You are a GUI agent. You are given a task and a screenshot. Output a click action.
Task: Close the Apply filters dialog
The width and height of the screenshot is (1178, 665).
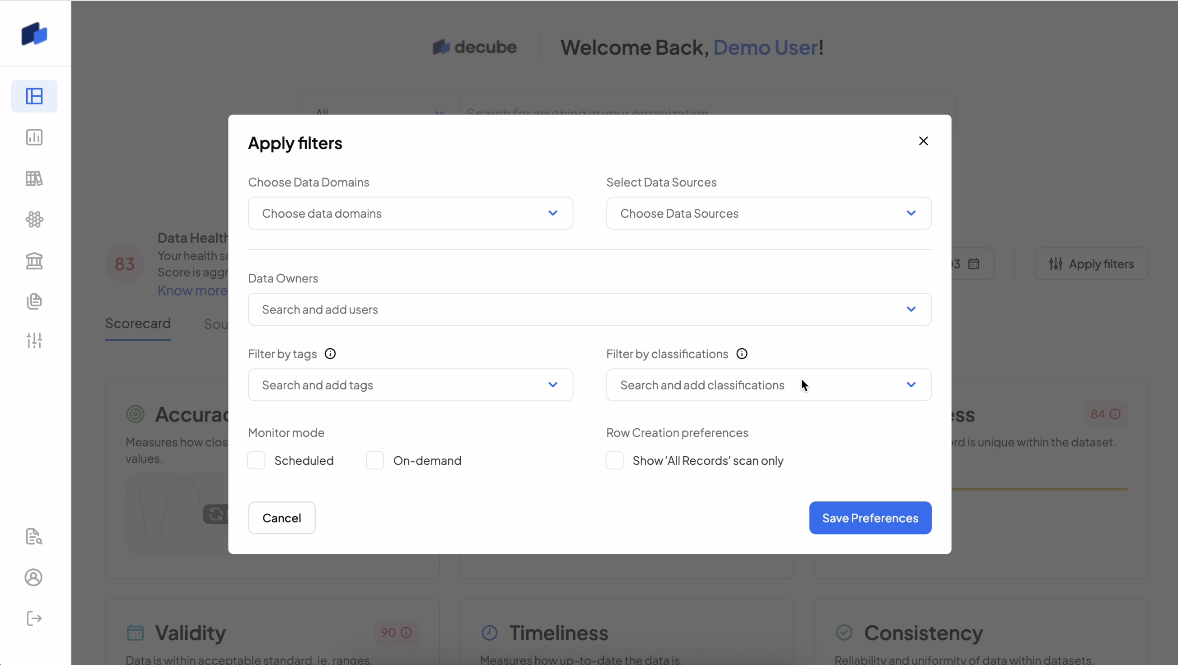pos(923,141)
